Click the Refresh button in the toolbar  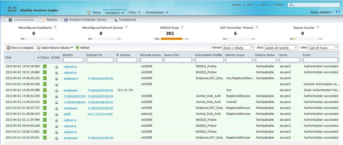click(x=83, y=48)
